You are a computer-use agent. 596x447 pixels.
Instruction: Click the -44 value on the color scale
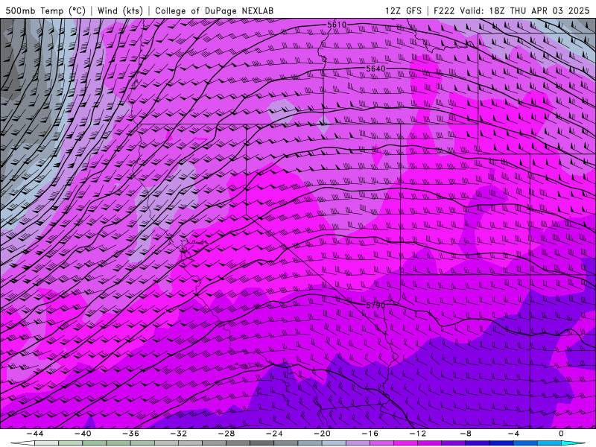[x=35, y=434]
